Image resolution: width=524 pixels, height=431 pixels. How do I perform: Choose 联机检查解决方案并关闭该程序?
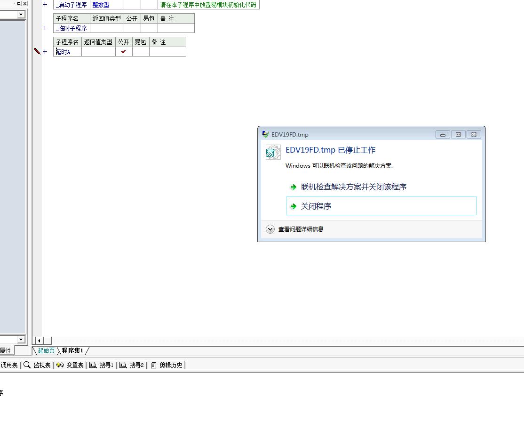click(381, 187)
